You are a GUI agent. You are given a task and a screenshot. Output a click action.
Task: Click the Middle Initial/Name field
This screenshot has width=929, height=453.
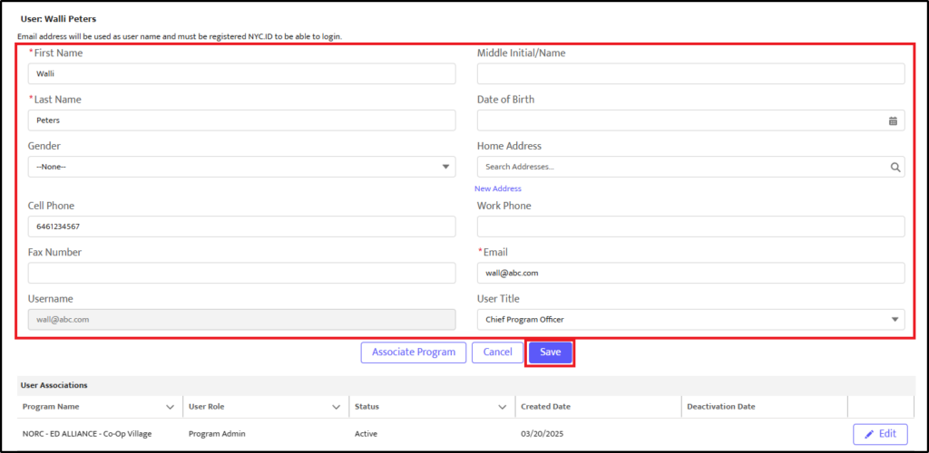690,74
